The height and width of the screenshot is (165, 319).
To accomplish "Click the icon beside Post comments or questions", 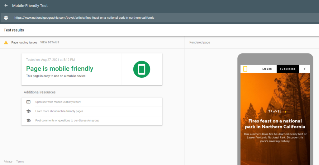I will (28, 121).
